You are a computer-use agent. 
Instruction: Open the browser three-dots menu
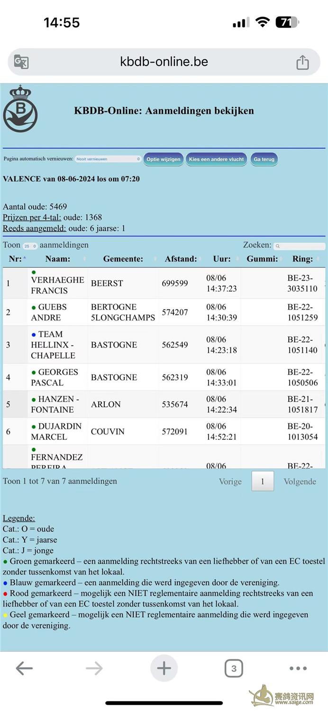click(x=298, y=669)
